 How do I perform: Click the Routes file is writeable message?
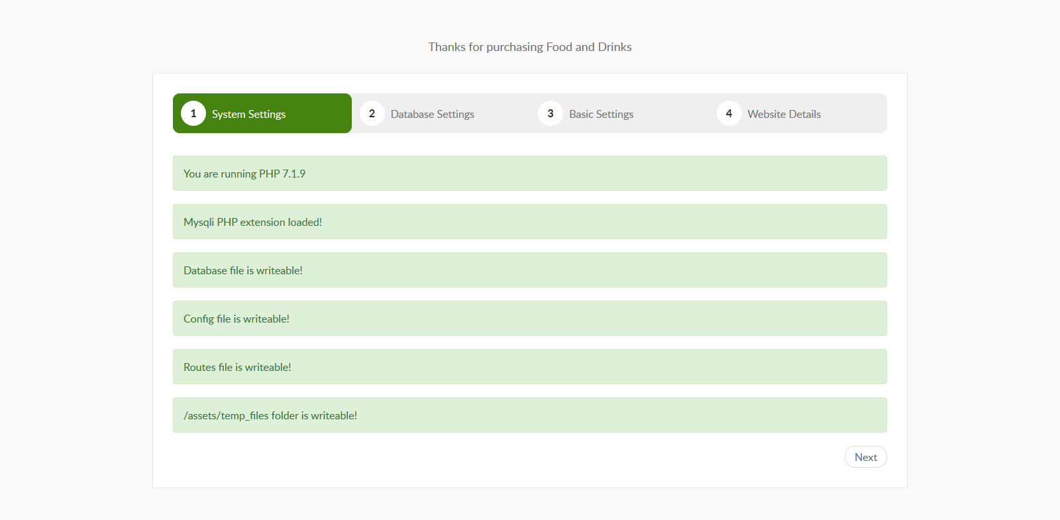[530, 367]
